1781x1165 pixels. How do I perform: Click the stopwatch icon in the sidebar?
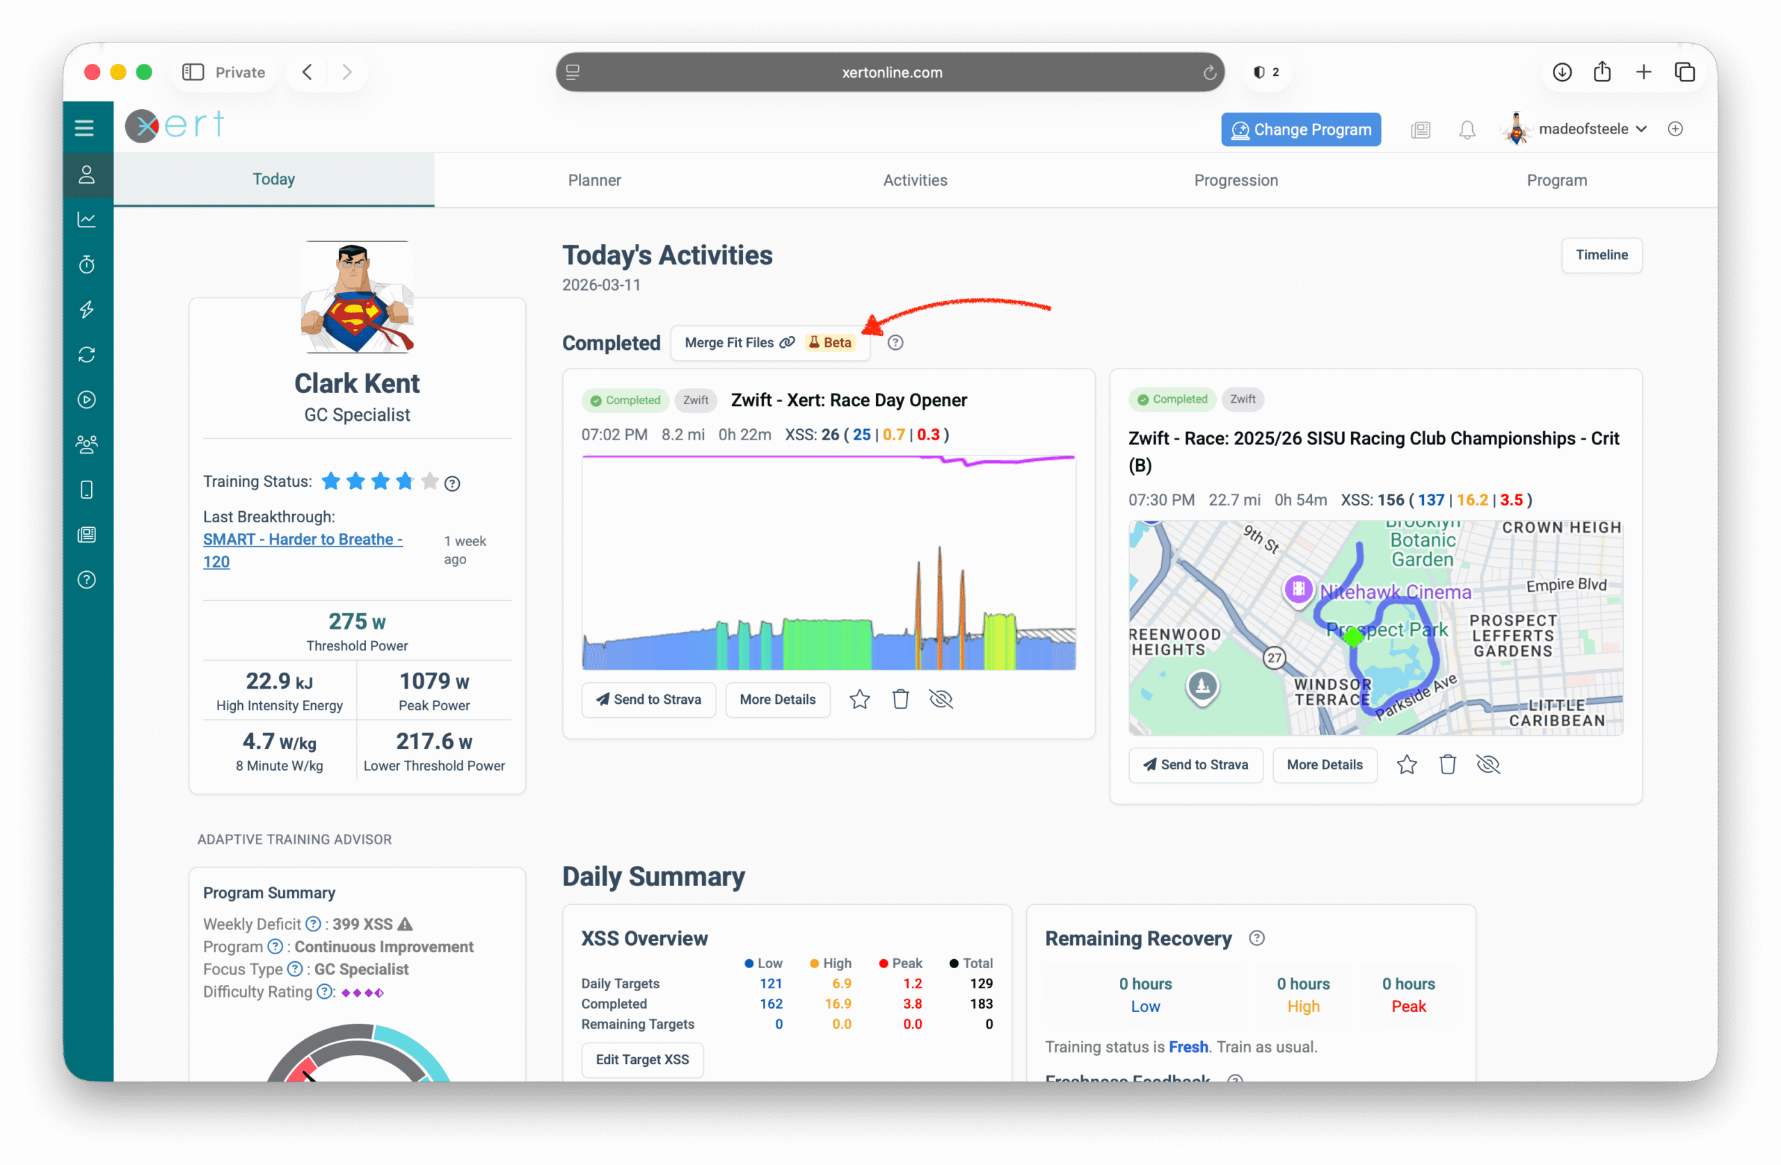87,264
